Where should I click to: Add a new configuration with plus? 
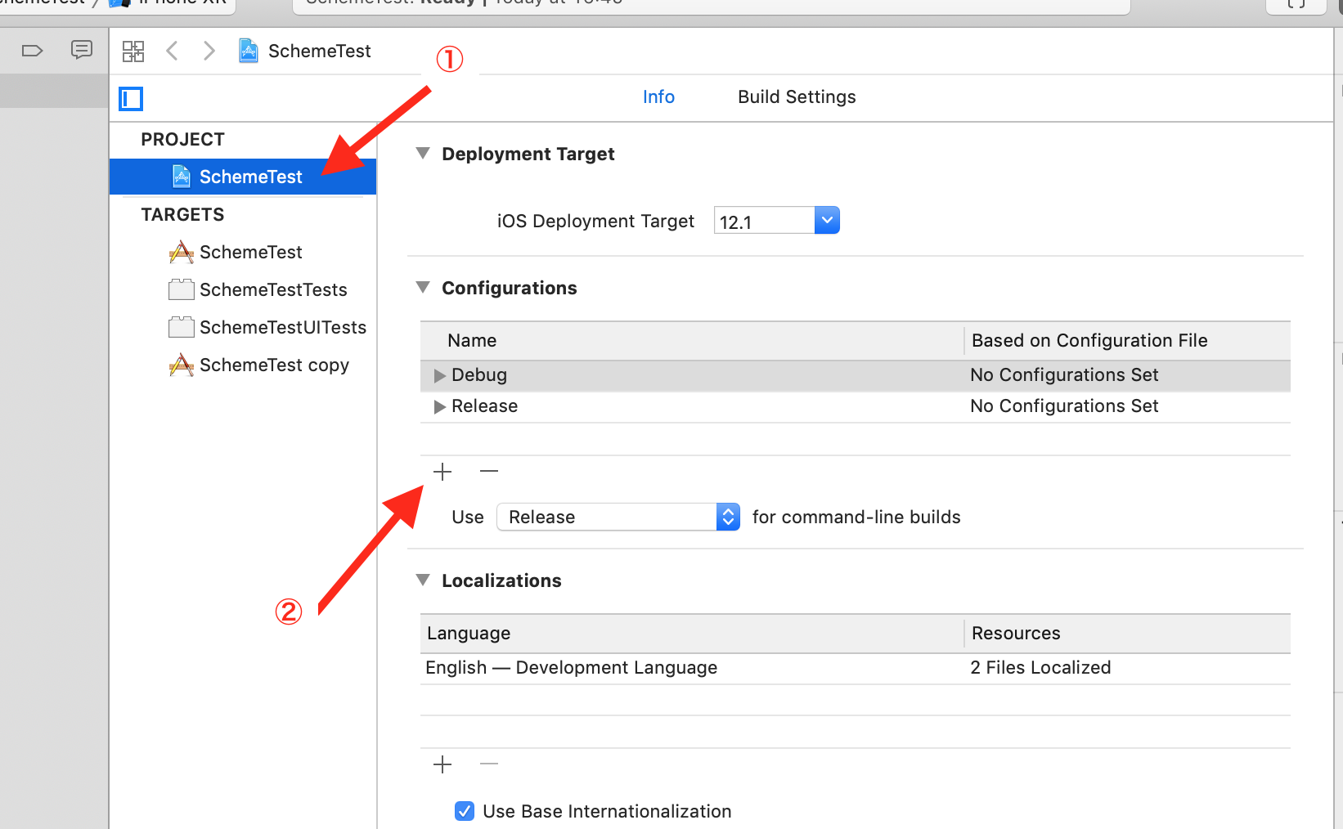[442, 472]
